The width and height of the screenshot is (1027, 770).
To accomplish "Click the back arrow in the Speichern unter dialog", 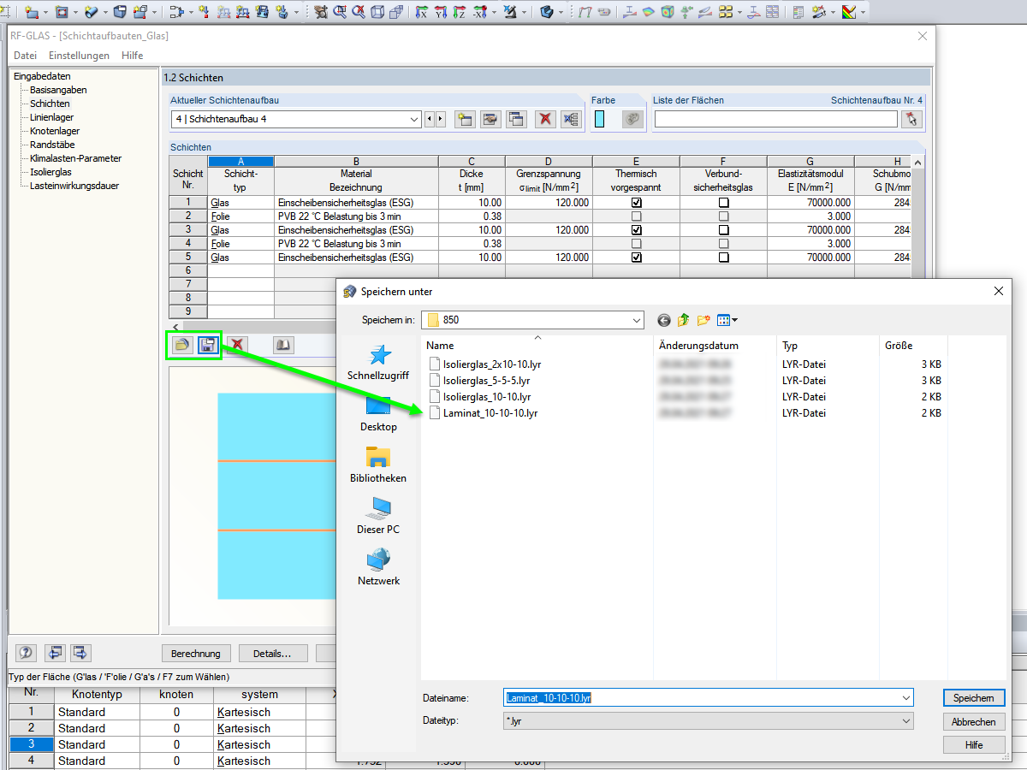I will 664,320.
